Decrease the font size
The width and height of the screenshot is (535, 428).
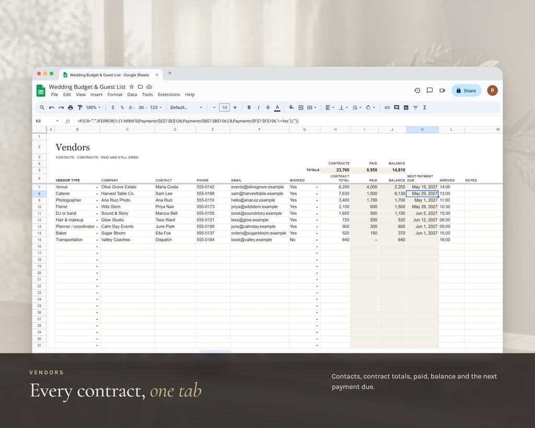click(214, 108)
